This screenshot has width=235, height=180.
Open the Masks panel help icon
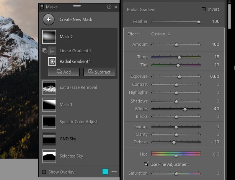[109, 7]
